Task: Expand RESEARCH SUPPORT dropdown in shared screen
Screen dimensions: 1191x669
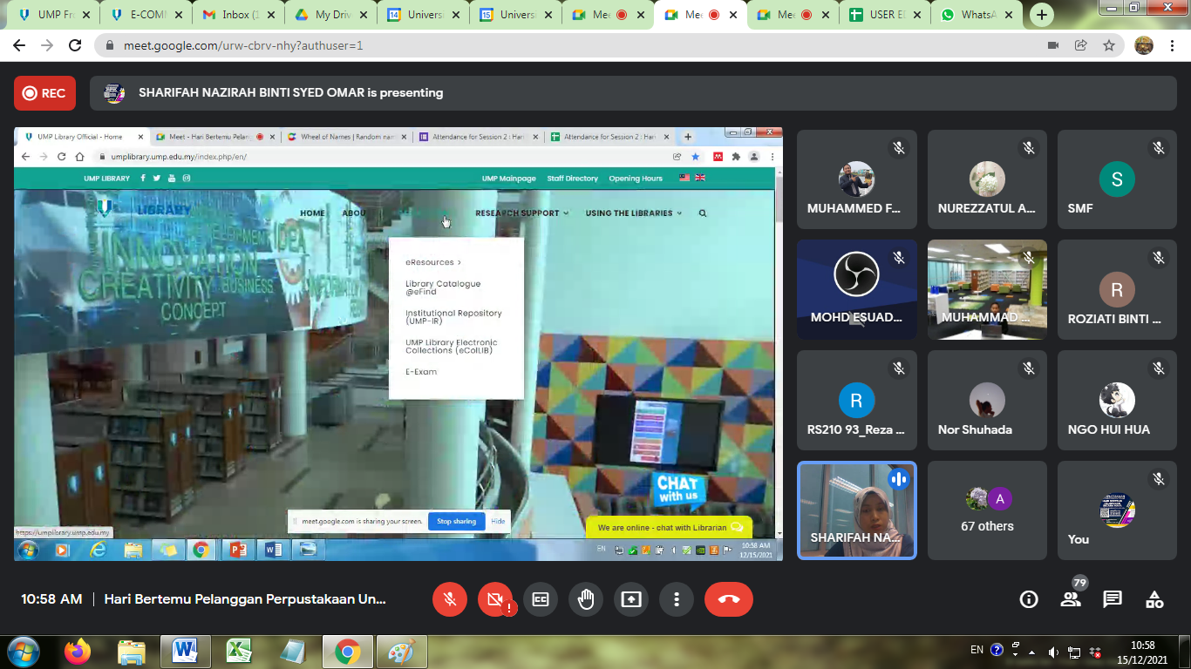Action: tap(521, 213)
